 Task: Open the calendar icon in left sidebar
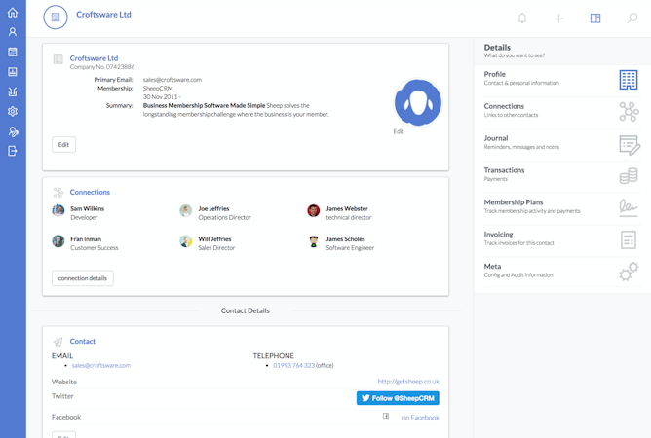13,52
